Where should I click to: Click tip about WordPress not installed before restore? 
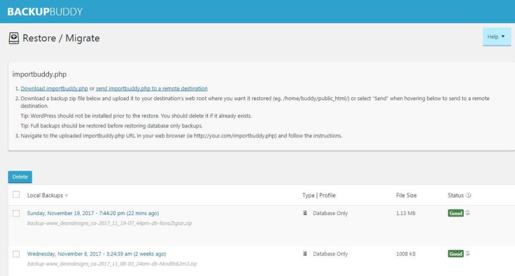click(136, 116)
